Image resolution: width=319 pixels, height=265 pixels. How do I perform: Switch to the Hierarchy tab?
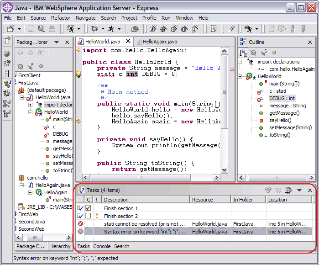coord(60,246)
